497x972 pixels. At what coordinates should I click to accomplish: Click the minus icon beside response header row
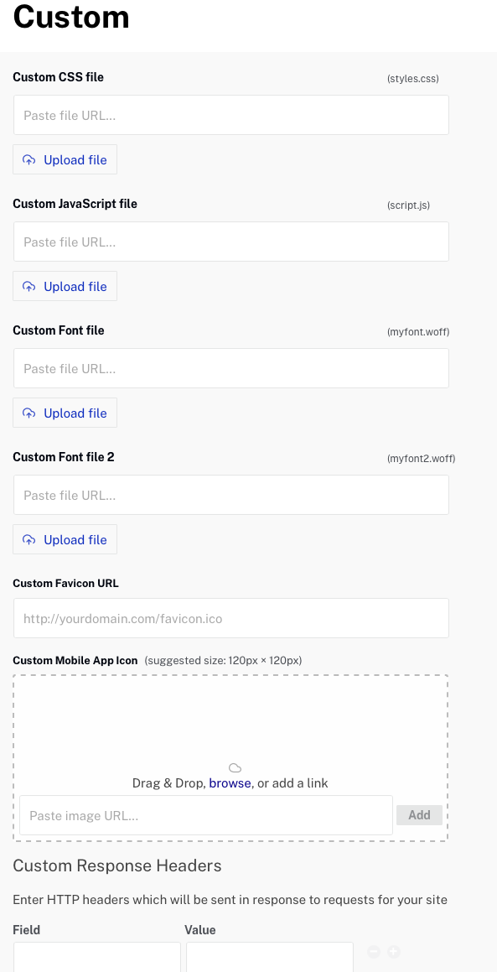[x=374, y=951]
